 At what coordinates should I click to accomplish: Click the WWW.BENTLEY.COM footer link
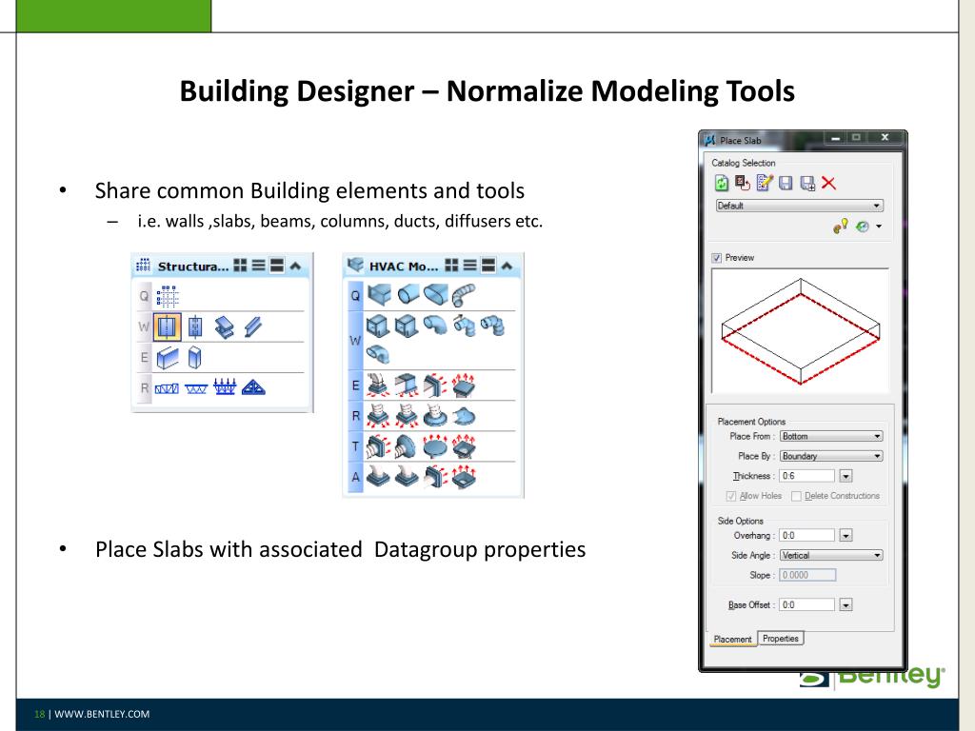coord(102,714)
